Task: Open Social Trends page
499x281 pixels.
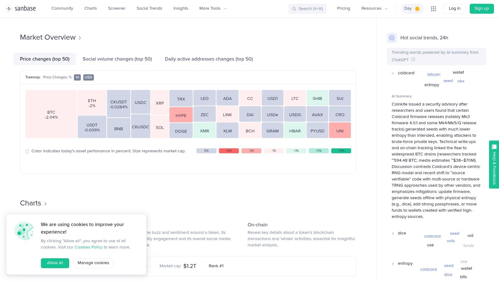Action: tap(149, 8)
